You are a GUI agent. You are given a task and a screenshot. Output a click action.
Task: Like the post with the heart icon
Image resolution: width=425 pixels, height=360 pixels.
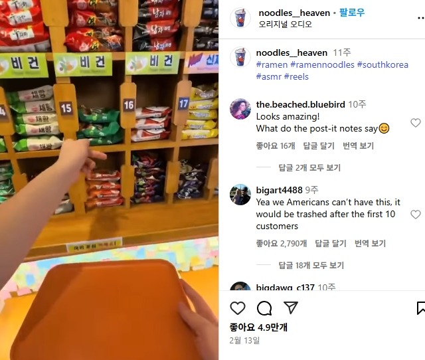238,308
